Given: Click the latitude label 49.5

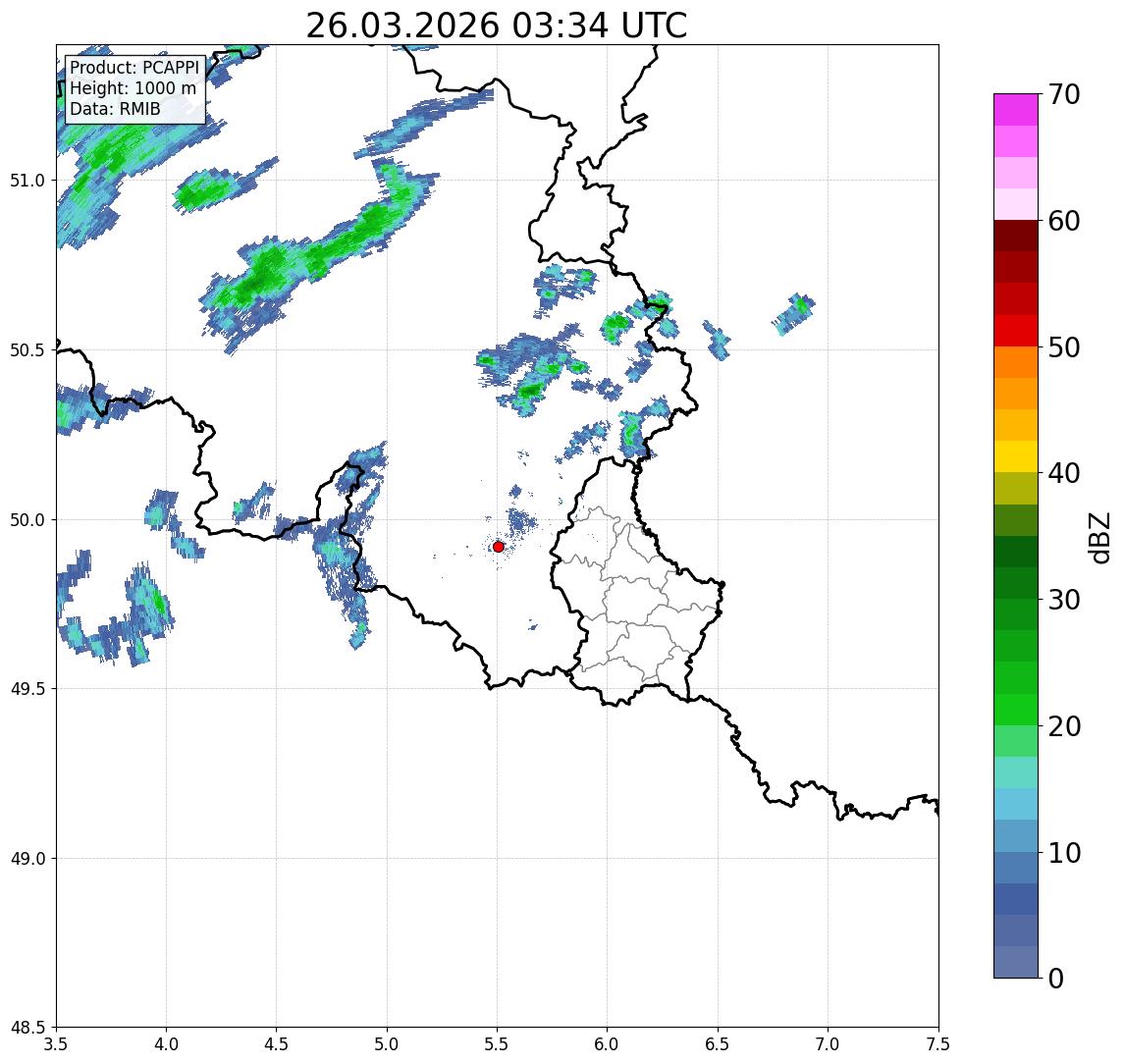Looking at the screenshot, I should click(x=27, y=688).
